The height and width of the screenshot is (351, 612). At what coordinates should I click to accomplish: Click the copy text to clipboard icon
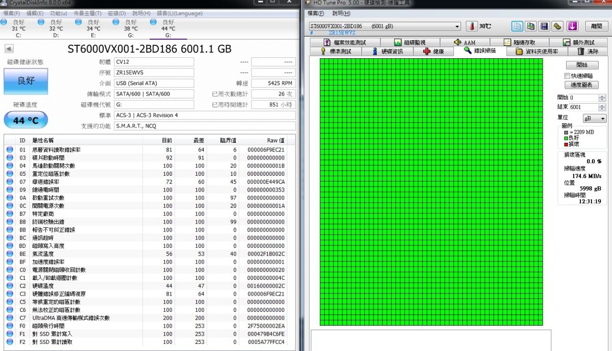517,26
